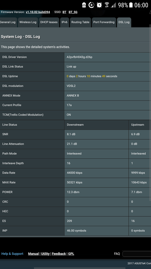Tap the cellular signal strength icon

coord(113,5)
